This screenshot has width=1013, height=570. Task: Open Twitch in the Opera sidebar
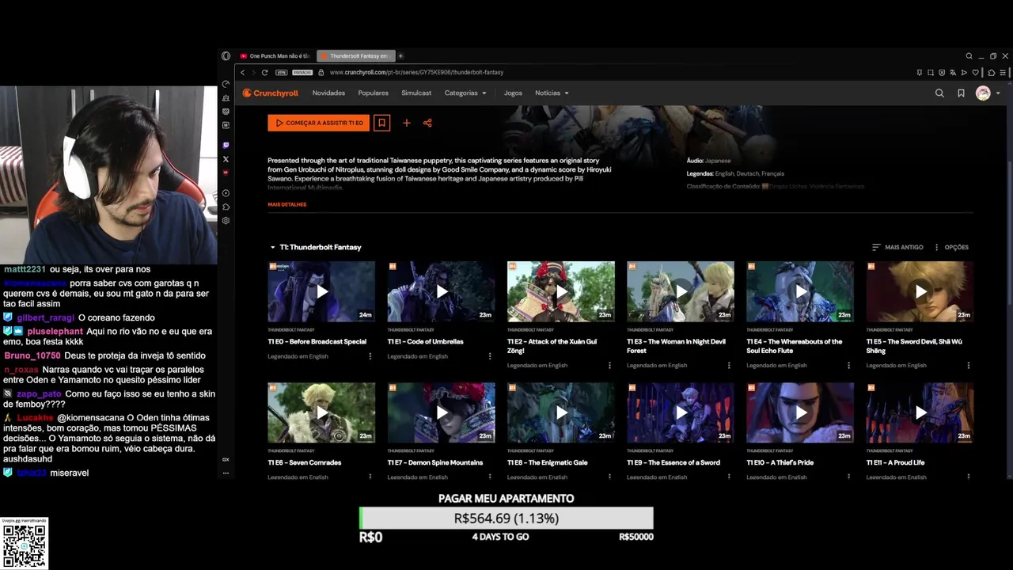click(x=226, y=146)
